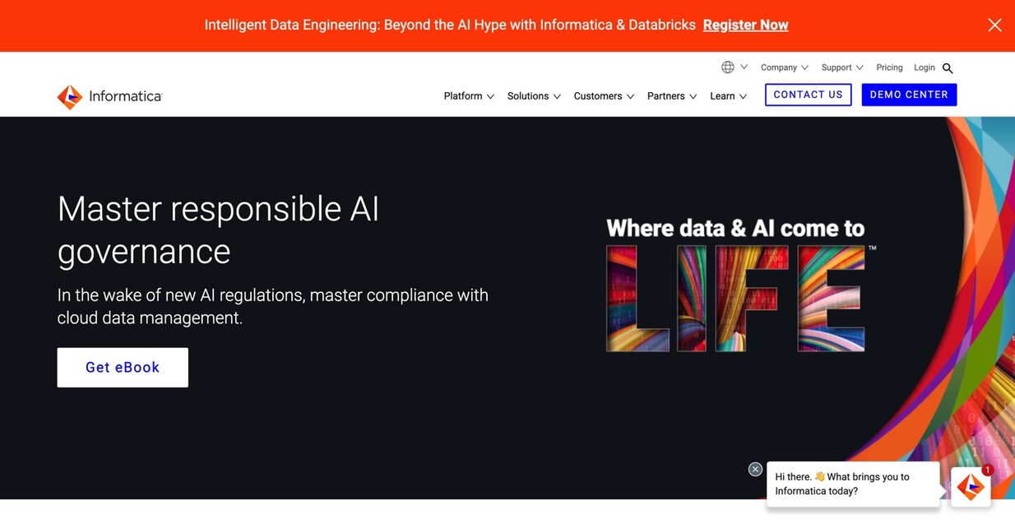Screen dimensions: 1015x524
Task: Click the Informatica logo in header
Action: 109,96
